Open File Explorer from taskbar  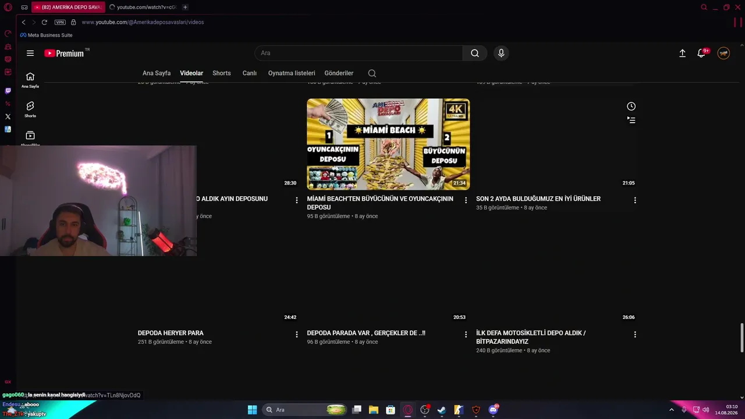[374, 410]
